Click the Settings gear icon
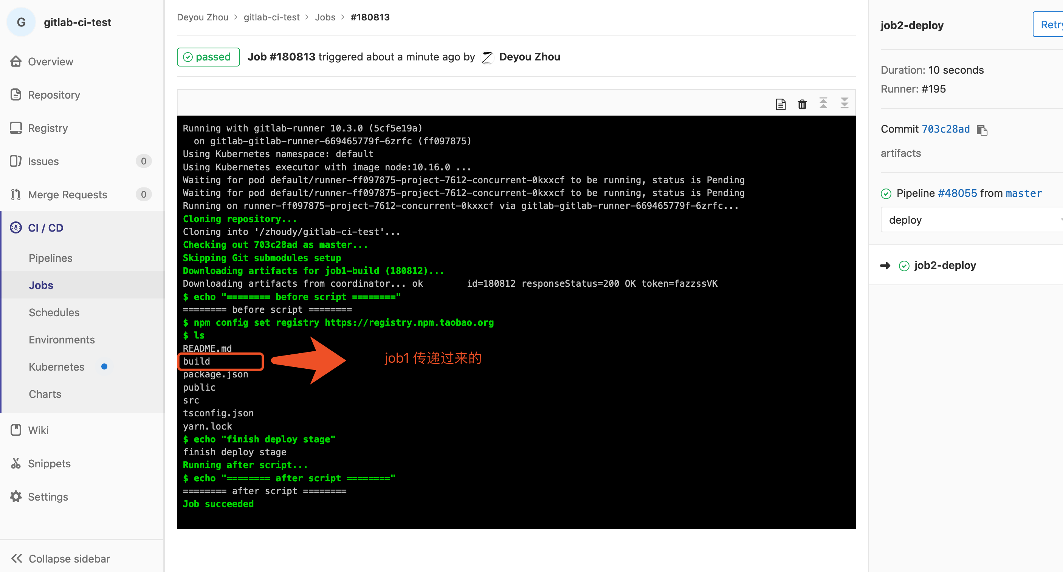The width and height of the screenshot is (1063, 572). pos(15,496)
